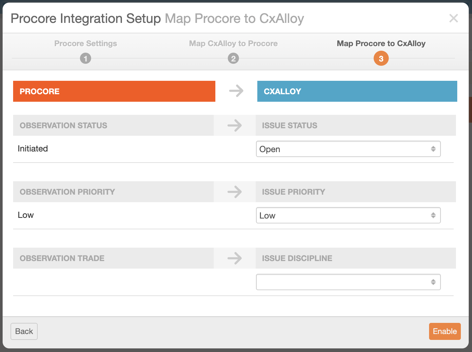Viewport: 472px width, 352px height.
Task: Click the 'Initiated' observation status text
Action: coord(33,149)
